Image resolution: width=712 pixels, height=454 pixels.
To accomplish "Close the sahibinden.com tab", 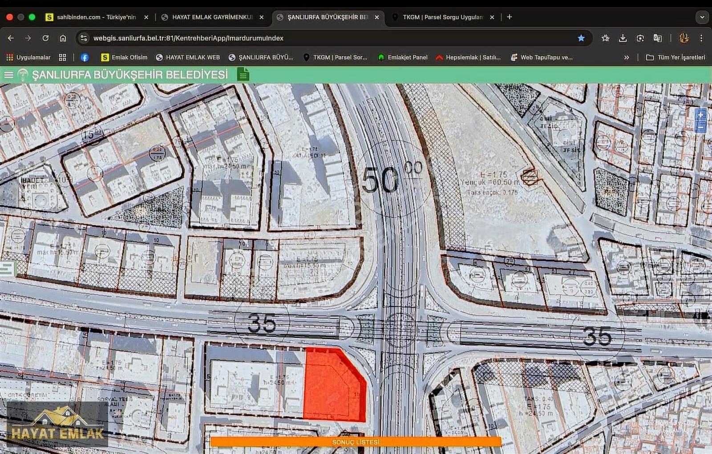I will tap(146, 17).
